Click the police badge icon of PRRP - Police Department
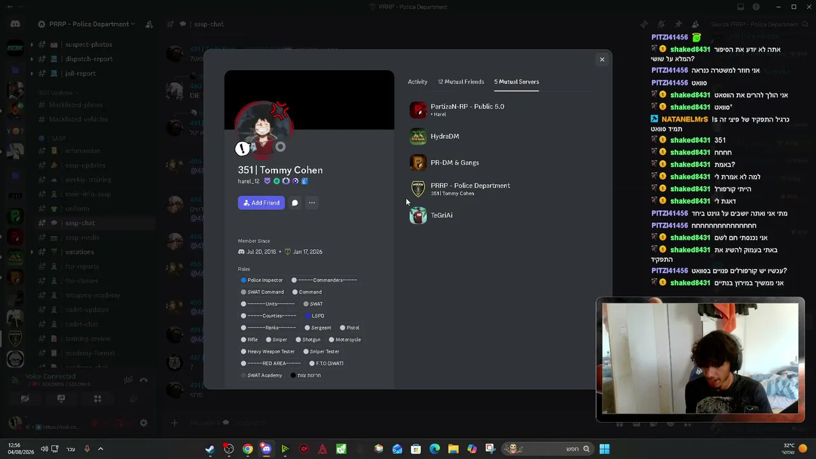 coord(418,189)
